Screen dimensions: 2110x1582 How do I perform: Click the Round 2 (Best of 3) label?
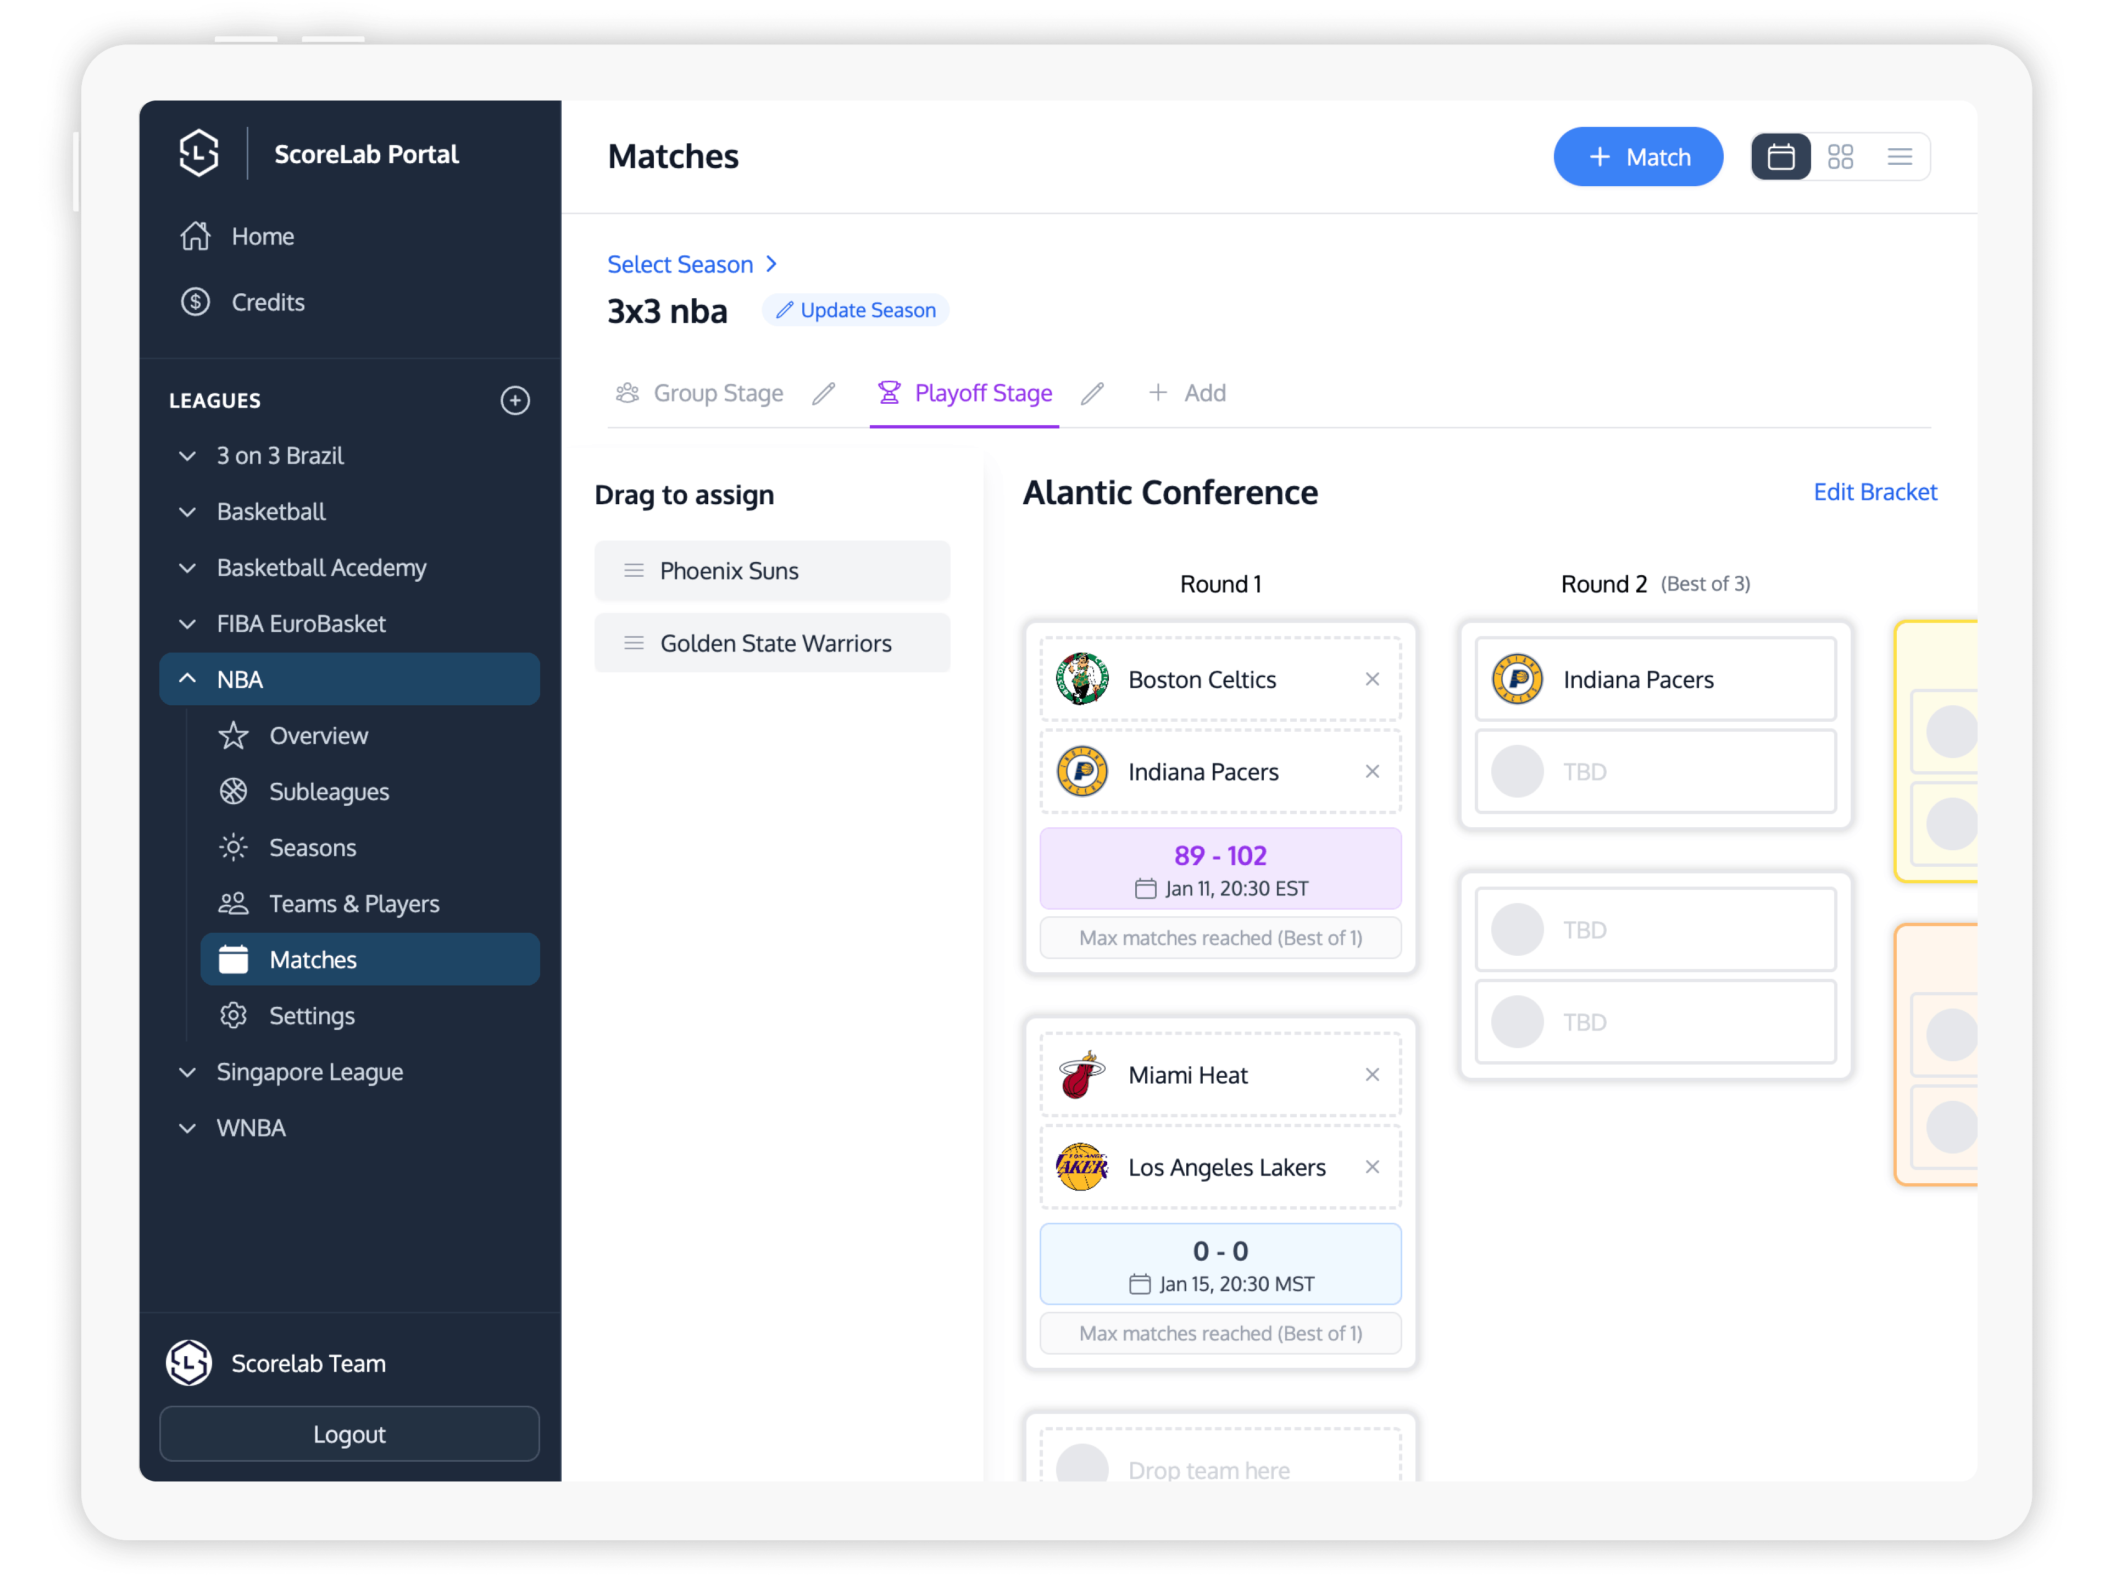(x=1656, y=584)
